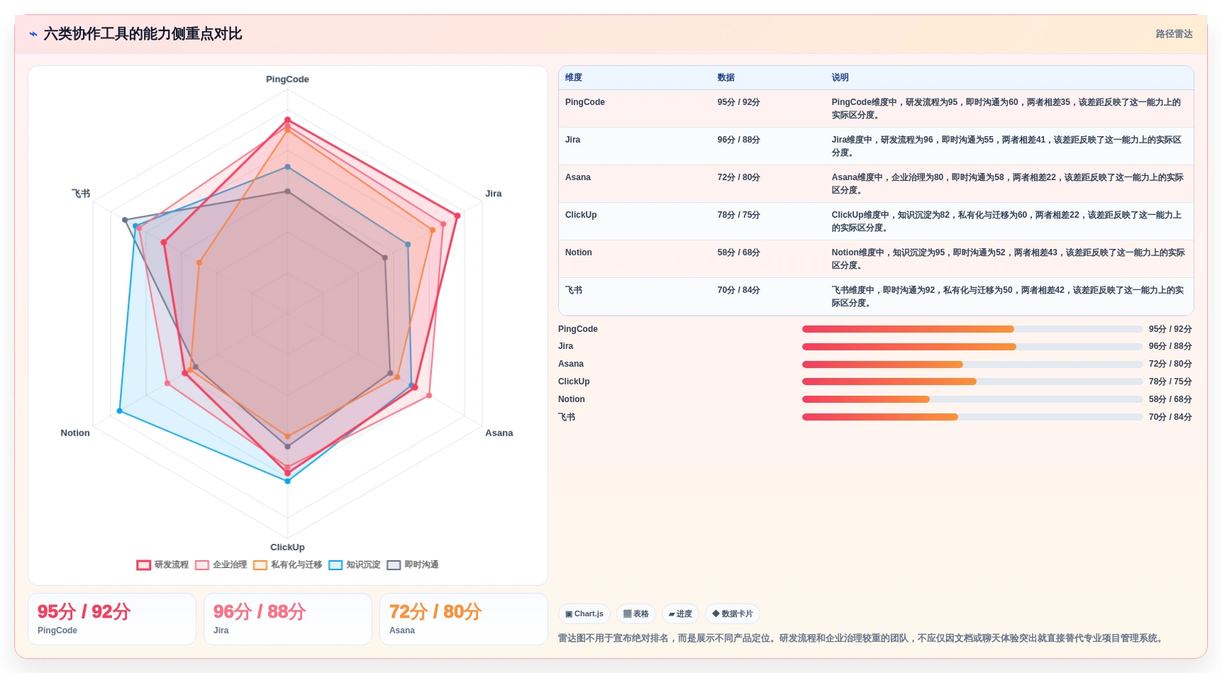Click the 58分 / 68分 value beside Notion bar
This screenshot has height=673, width=1222.
click(1170, 399)
